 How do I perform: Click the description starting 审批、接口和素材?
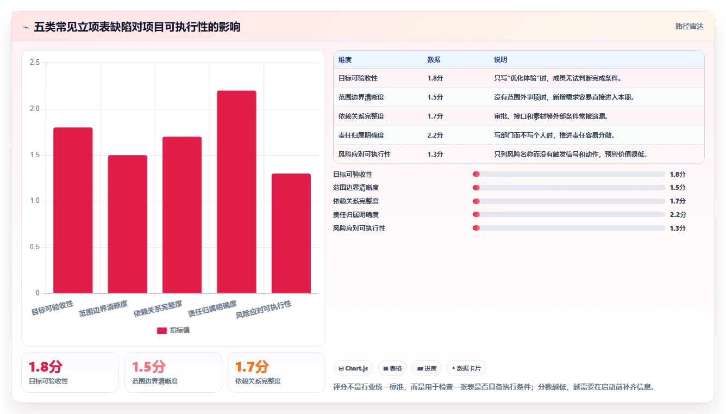pos(551,116)
